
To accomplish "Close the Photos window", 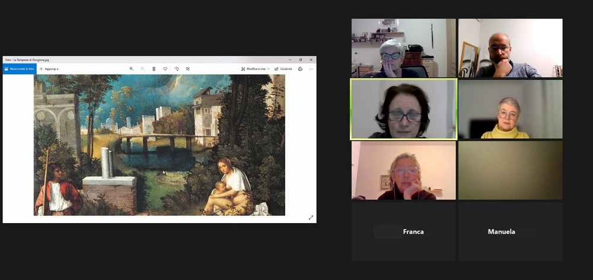I will [x=311, y=60].
